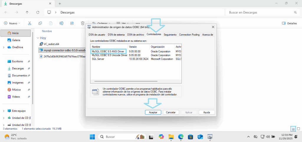Open a new Explorer tab with plus button
Image resolution: width=302 pixels, height=142 pixels.
(60, 4)
